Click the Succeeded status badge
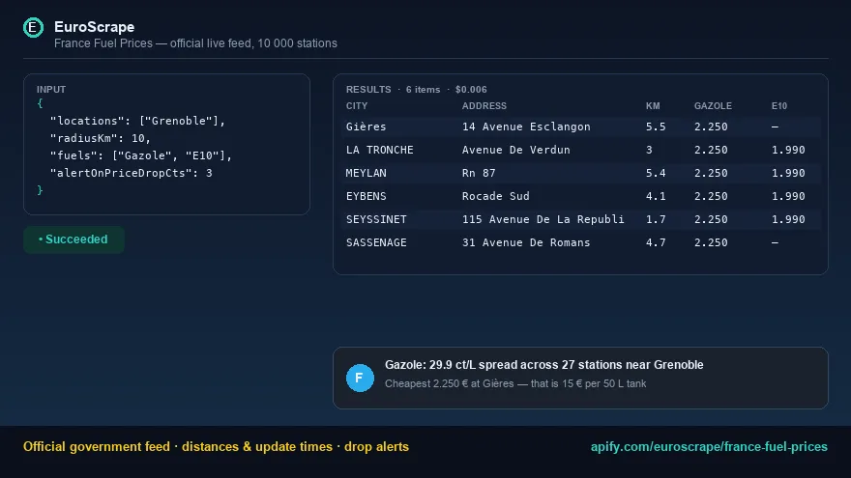 [x=73, y=239]
